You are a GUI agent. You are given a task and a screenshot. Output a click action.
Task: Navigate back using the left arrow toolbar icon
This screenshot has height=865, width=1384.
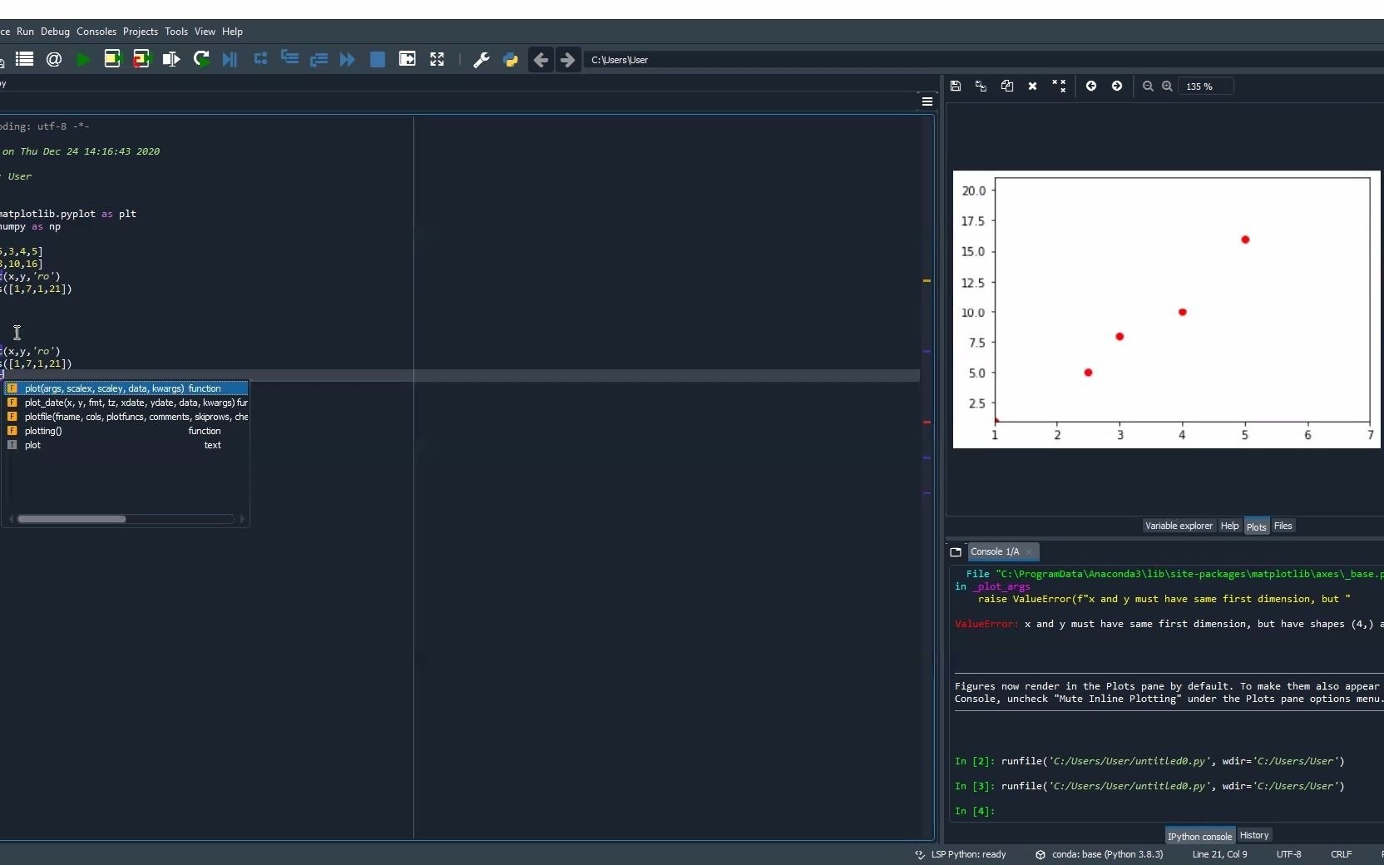pyautogui.click(x=541, y=59)
